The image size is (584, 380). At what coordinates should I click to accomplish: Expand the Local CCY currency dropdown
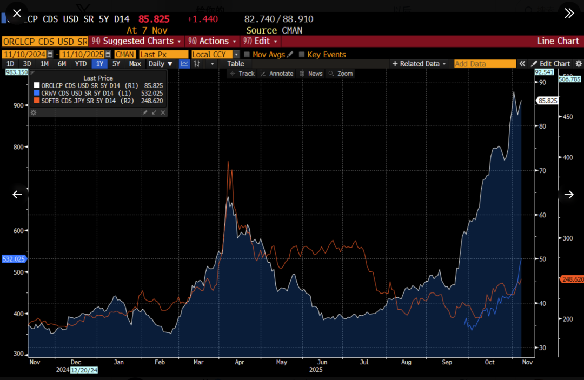tap(236, 55)
